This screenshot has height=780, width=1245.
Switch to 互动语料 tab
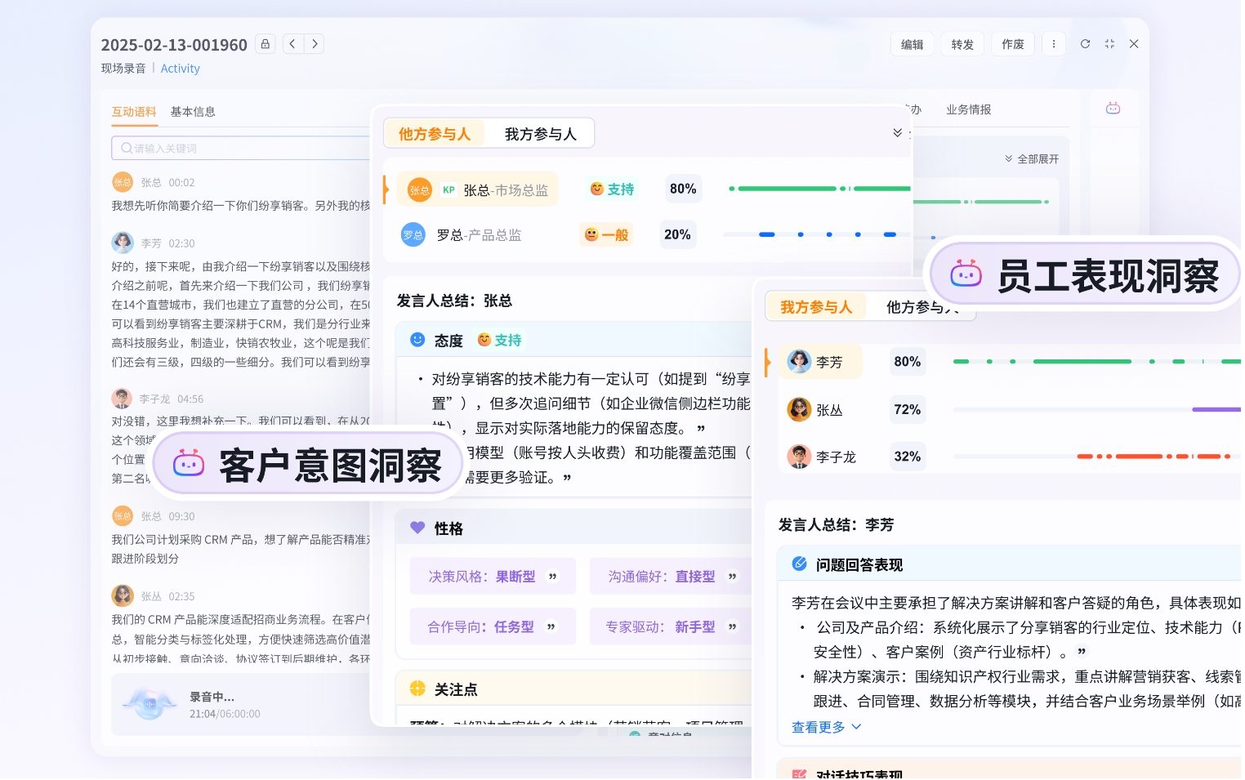click(134, 112)
